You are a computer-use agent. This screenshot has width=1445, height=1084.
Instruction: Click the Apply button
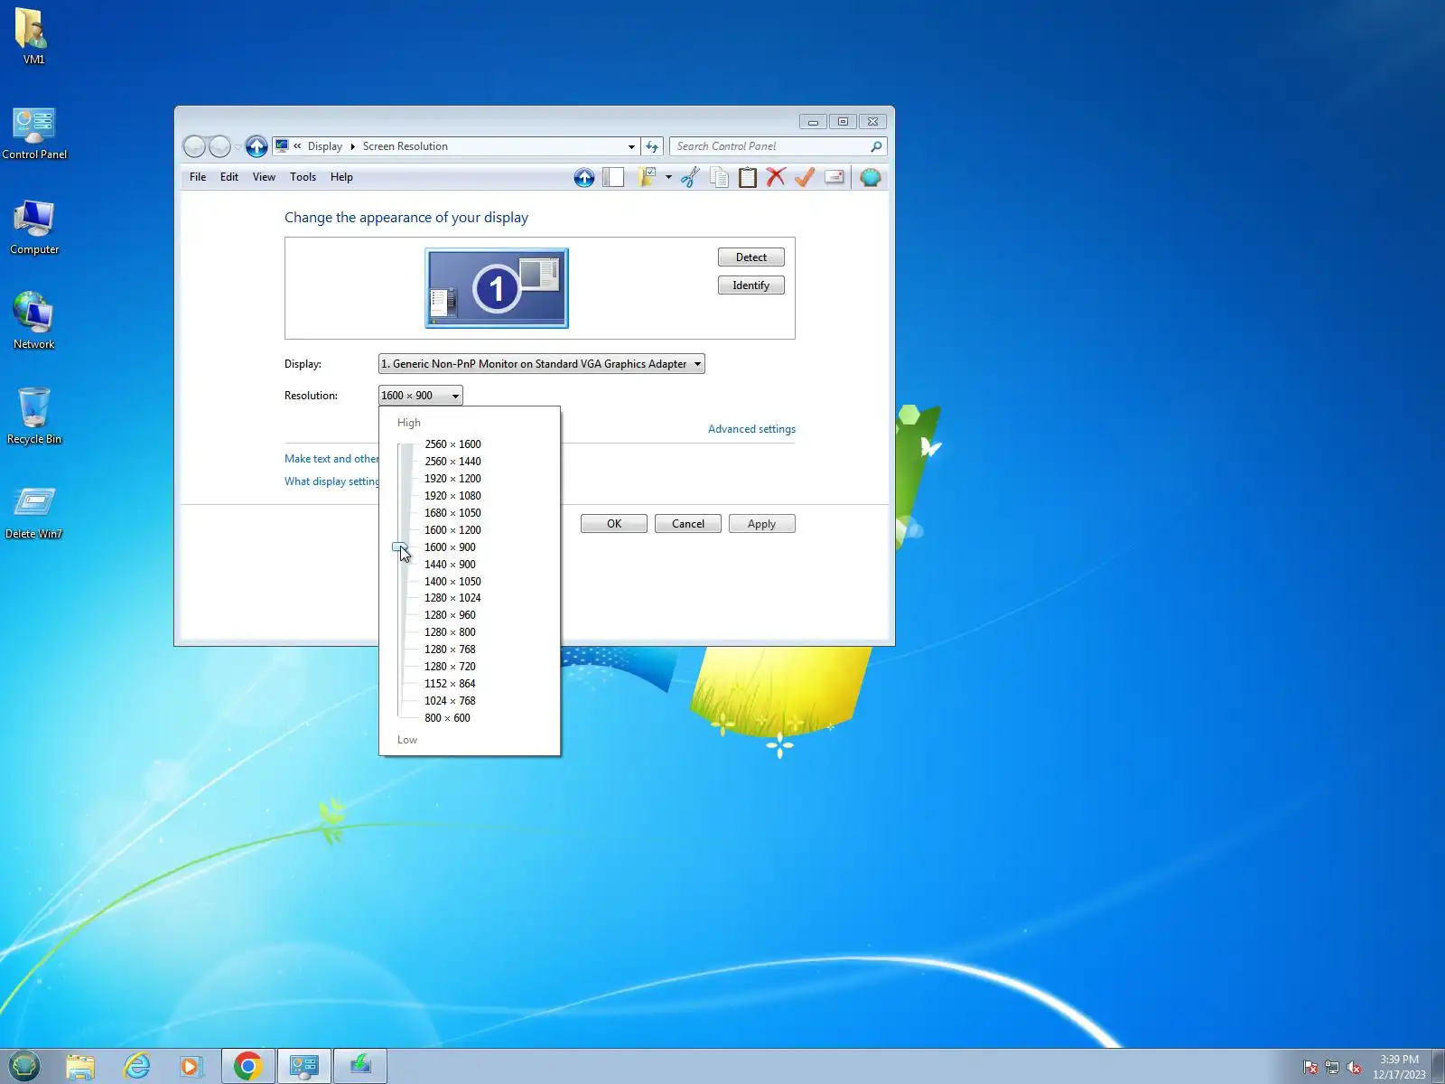click(762, 524)
